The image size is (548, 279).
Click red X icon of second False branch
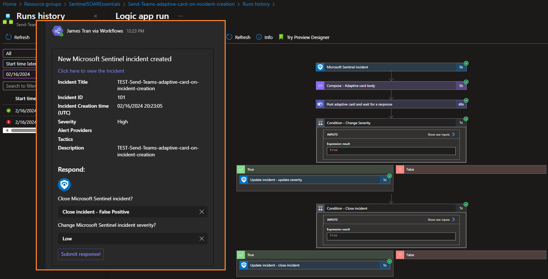click(x=400, y=255)
